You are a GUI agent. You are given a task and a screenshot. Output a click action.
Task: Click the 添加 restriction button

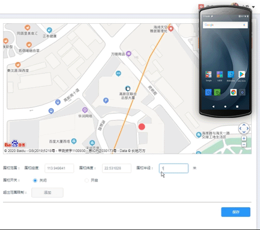point(47,193)
